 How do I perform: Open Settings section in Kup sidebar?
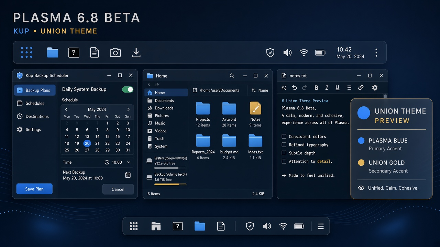pyautogui.click(x=35, y=130)
